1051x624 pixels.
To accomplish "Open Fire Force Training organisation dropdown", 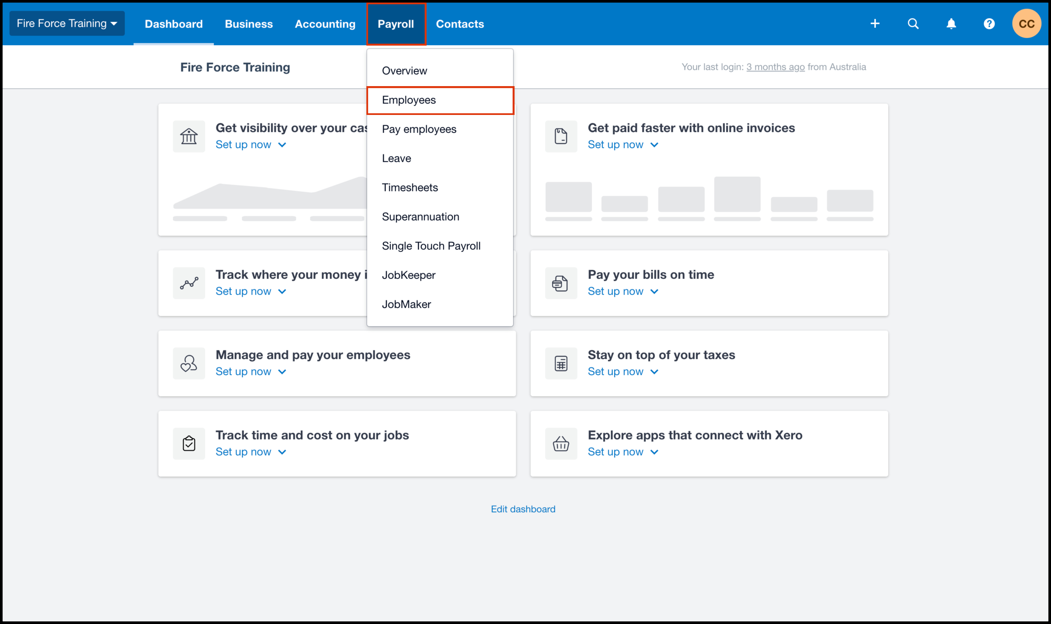I will (x=67, y=24).
